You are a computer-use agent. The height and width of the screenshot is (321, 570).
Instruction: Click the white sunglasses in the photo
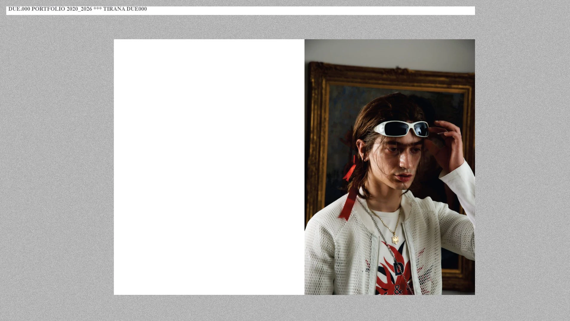point(401,128)
